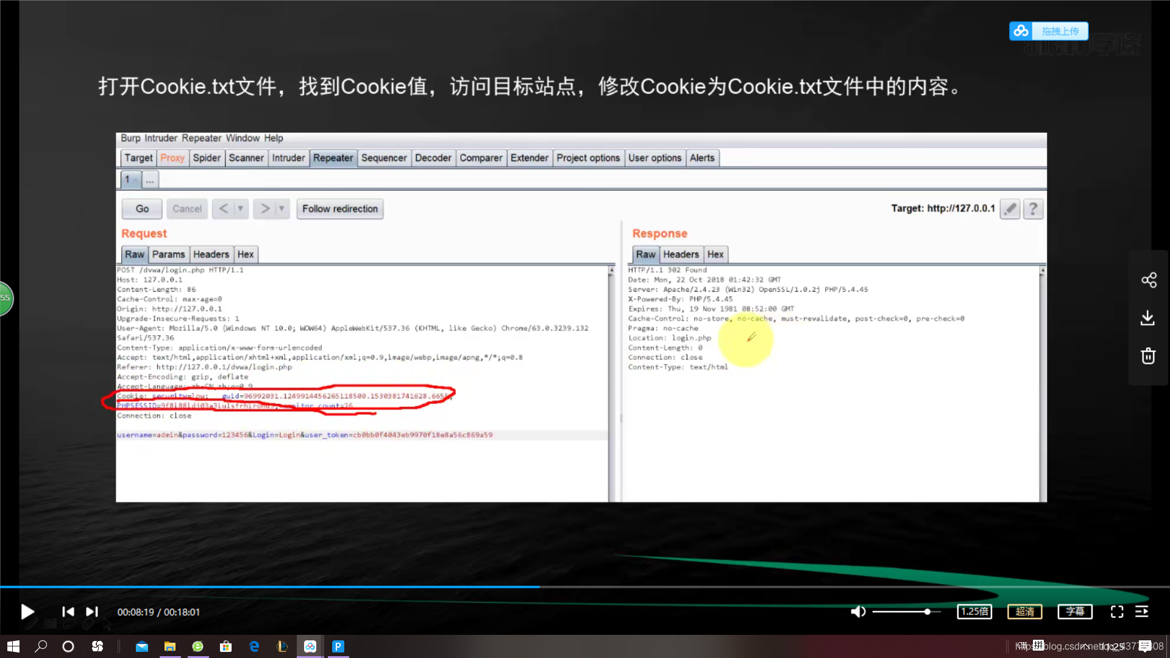This screenshot has height=658, width=1170.
Task: Expand the back history dropdown arrow
Action: tap(241, 208)
